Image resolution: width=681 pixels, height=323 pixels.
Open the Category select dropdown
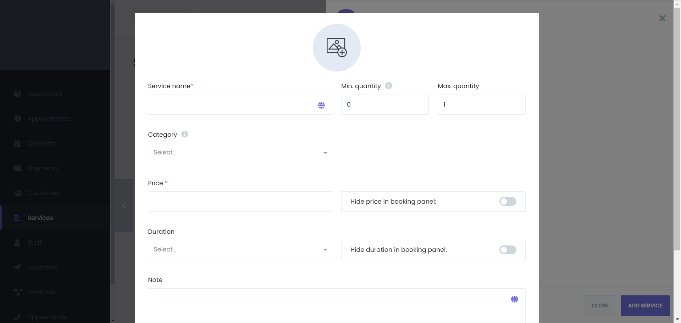[240, 153]
